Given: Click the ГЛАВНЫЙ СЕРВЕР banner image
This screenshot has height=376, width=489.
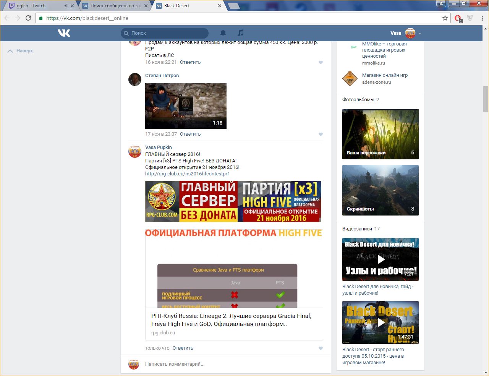Looking at the screenshot, I should pyautogui.click(x=233, y=201).
